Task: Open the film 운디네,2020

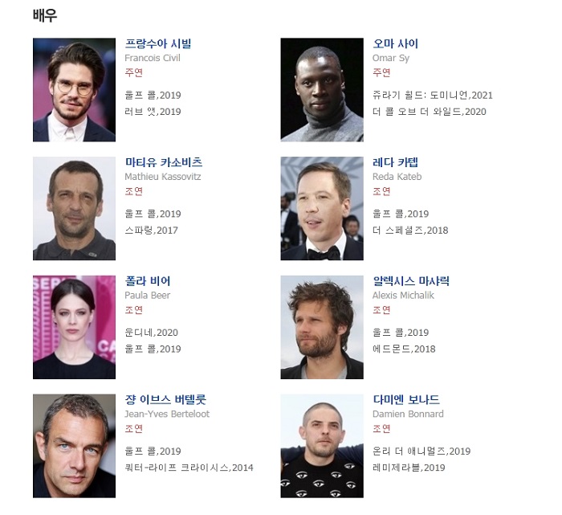Action: point(151,333)
